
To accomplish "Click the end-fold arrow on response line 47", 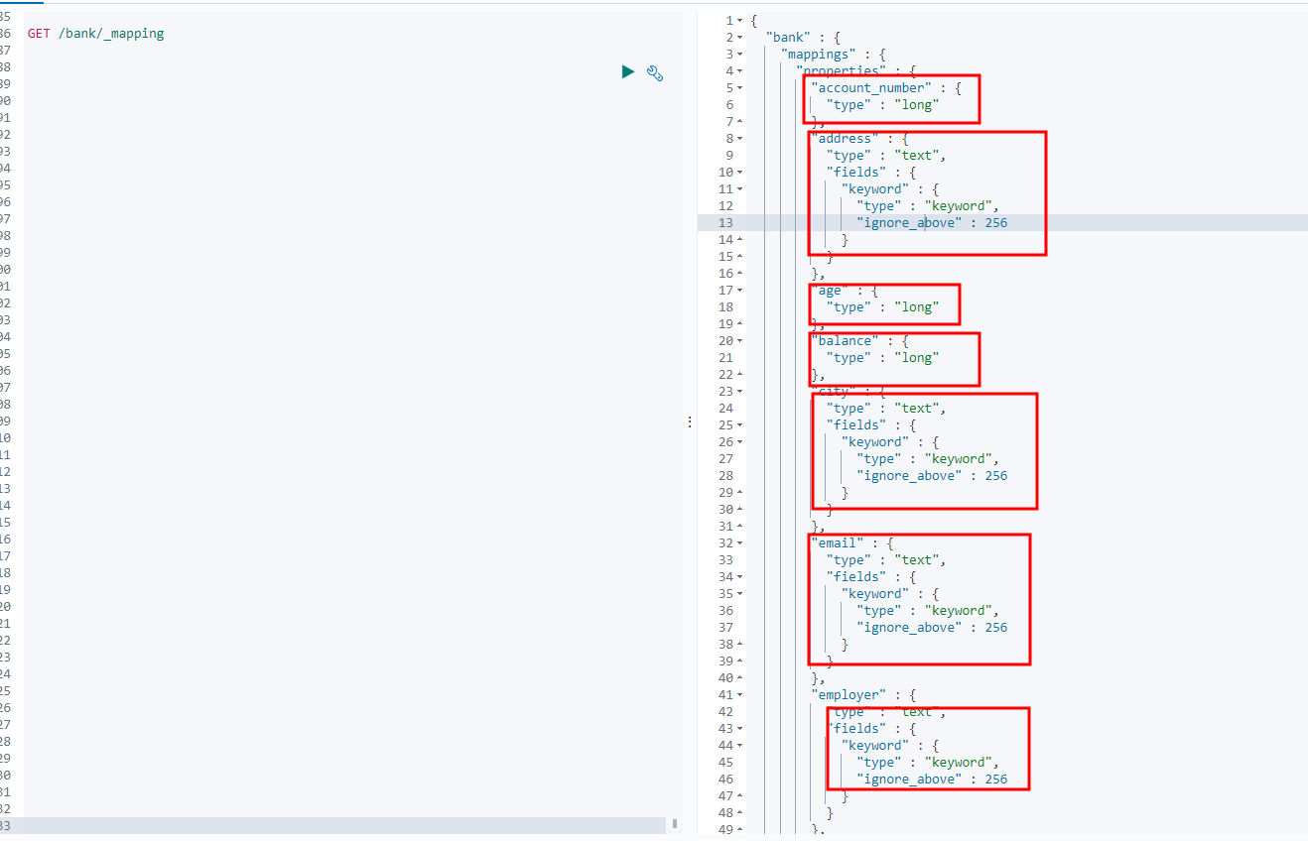I will tap(739, 796).
